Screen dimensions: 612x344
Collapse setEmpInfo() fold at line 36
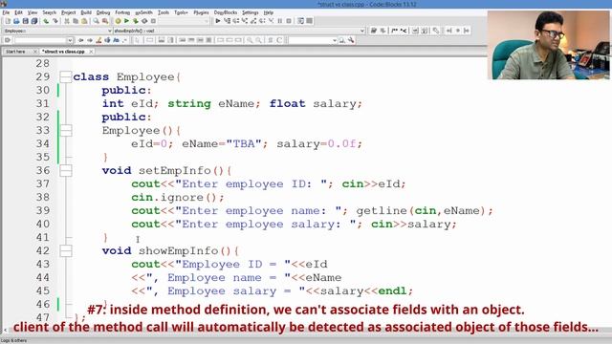(x=66, y=170)
